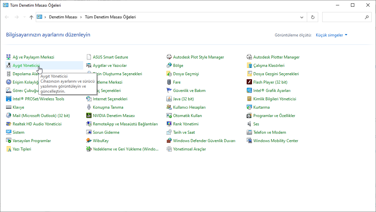Click the WibuKey icon
Image resolution: width=376 pixels, height=212 pixels.
(x=89, y=141)
